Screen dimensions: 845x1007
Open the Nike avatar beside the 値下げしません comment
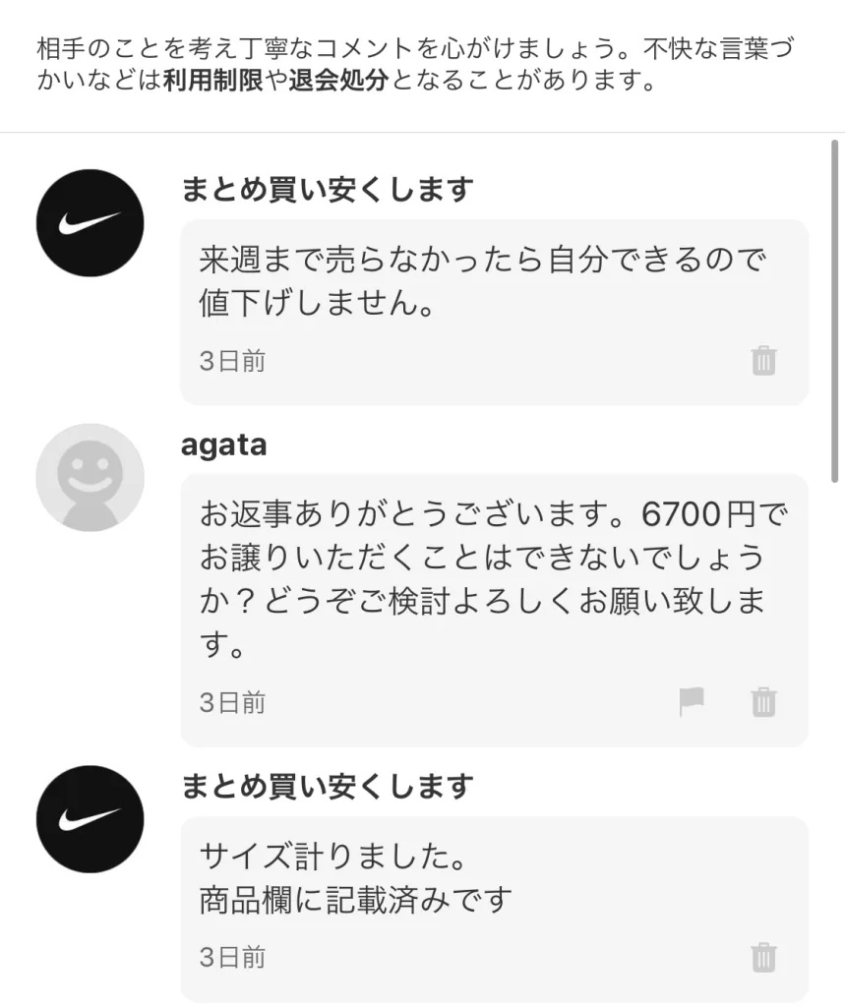(x=90, y=223)
